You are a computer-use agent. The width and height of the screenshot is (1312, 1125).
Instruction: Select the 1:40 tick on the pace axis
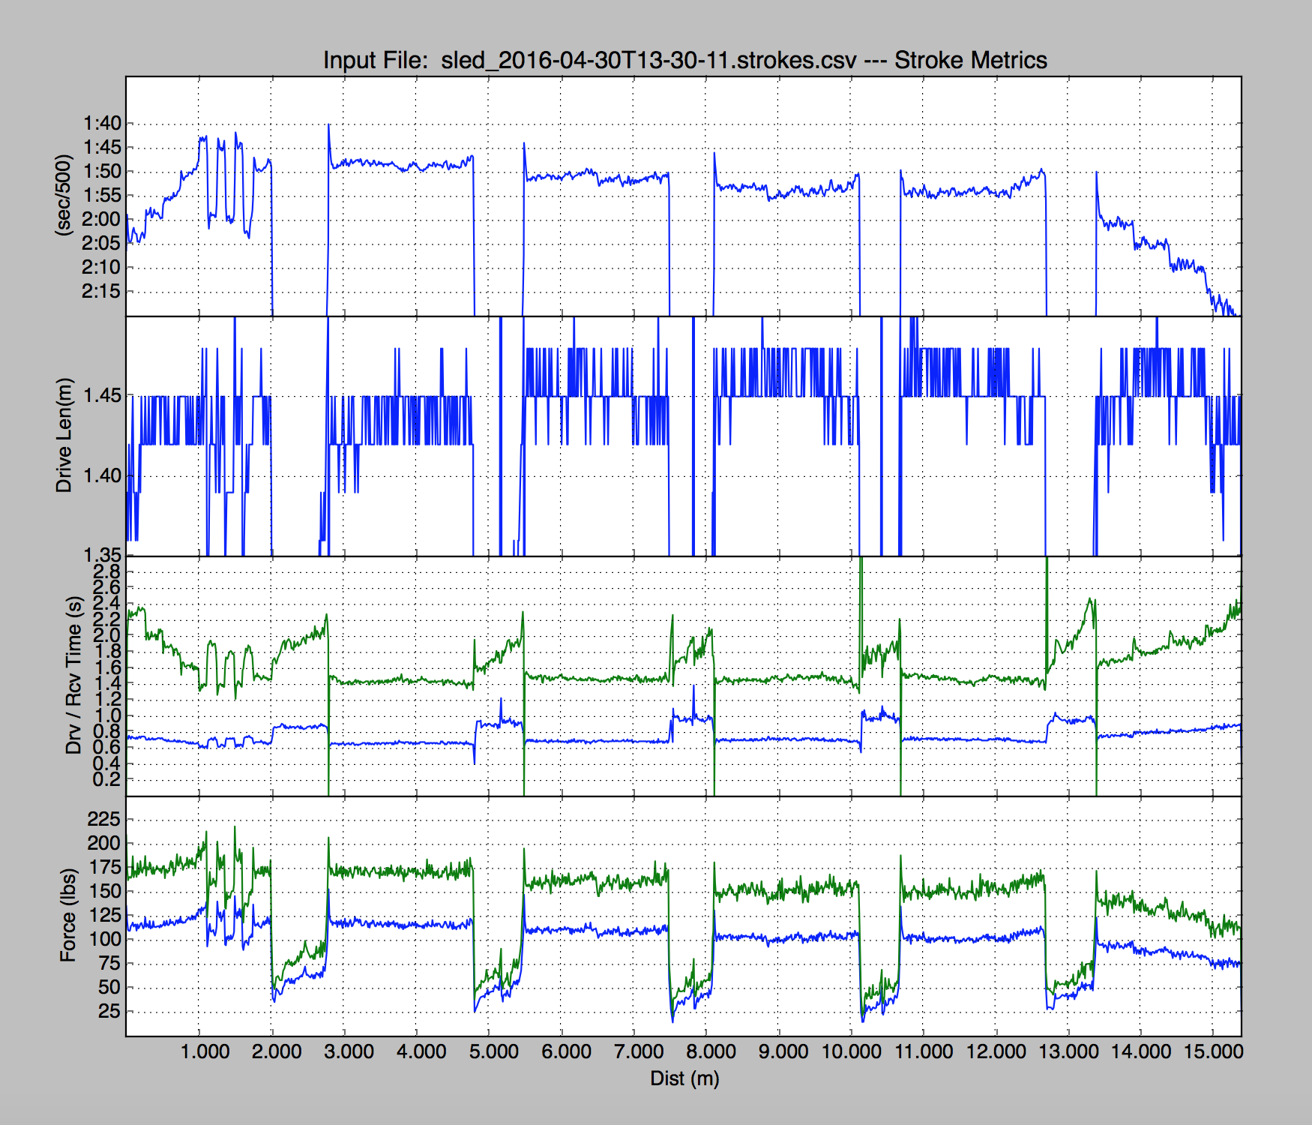coord(101,124)
